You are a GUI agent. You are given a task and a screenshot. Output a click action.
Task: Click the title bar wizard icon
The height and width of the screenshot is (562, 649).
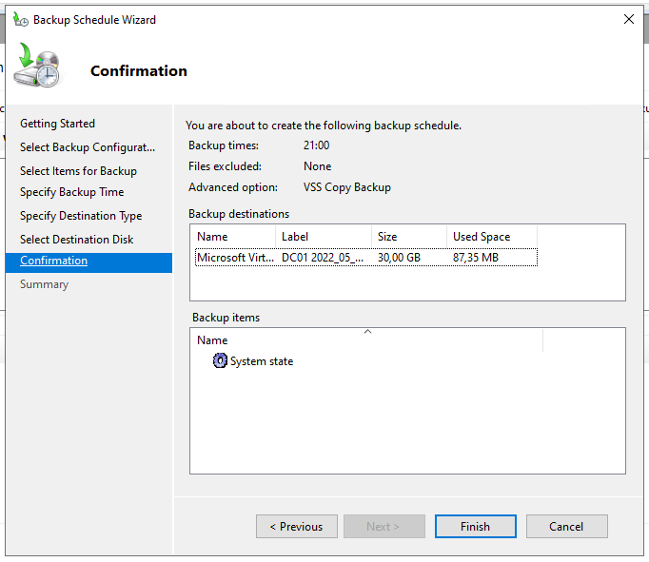20,19
